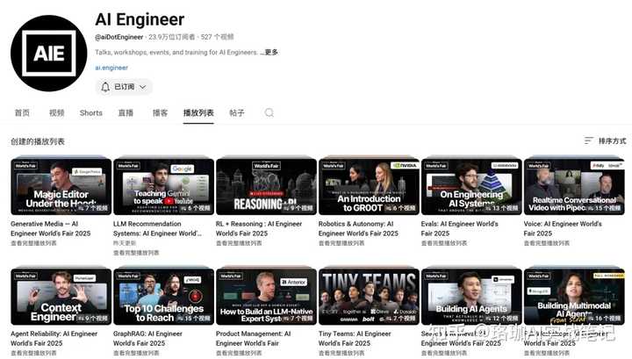Click Agent Reliability playlist title

coord(54,339)
